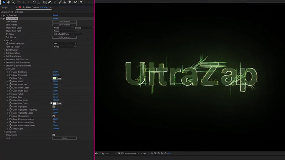Click Reset link for S_UltraZap

(55, 18)
